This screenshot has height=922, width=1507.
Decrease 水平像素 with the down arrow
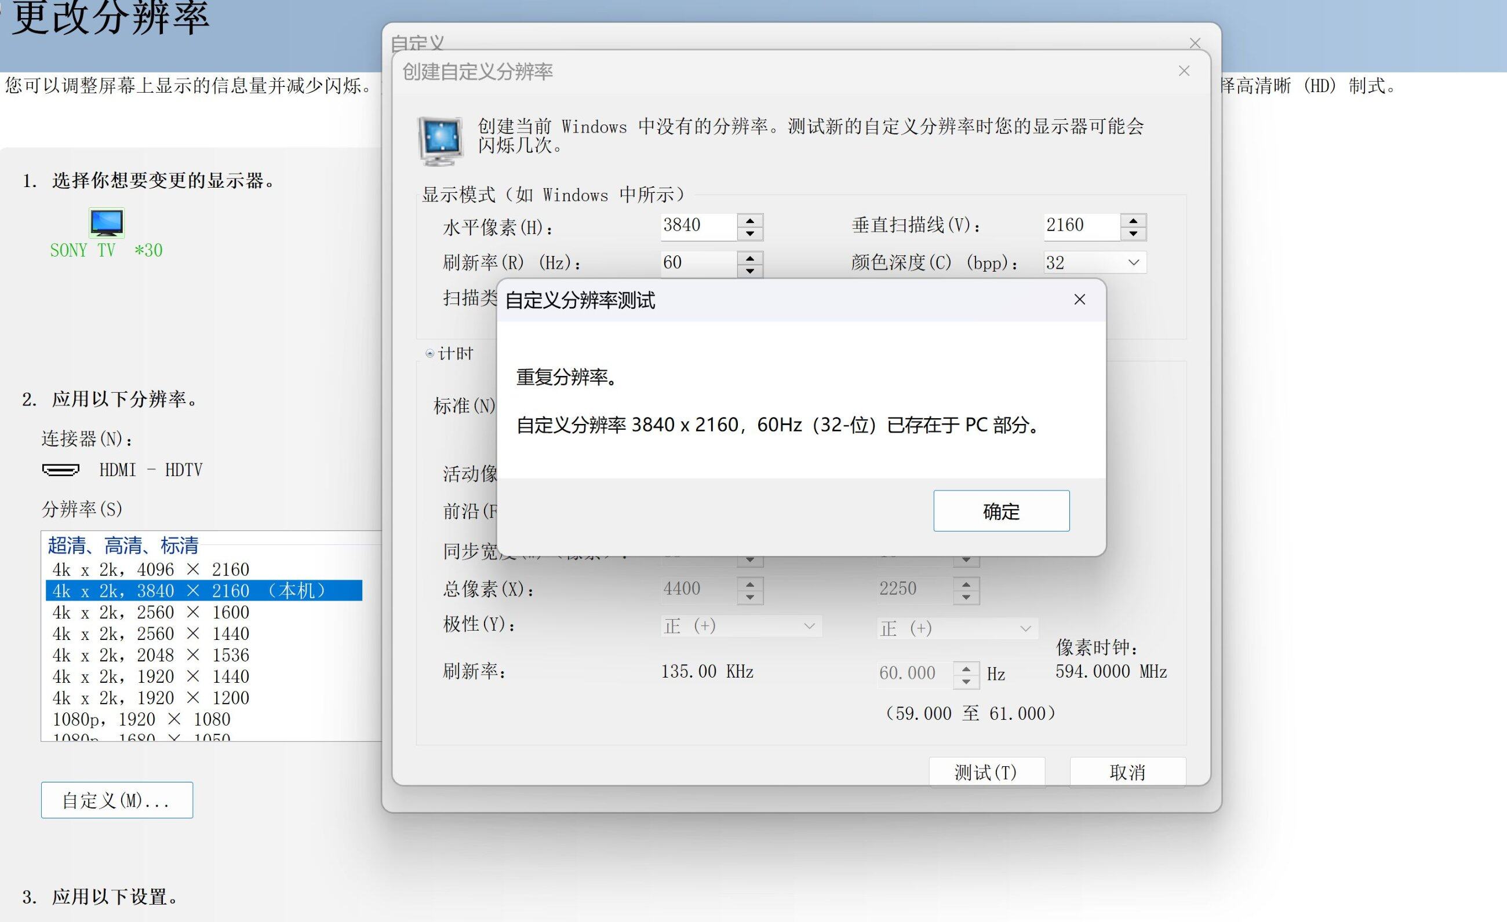click(750, 233)
